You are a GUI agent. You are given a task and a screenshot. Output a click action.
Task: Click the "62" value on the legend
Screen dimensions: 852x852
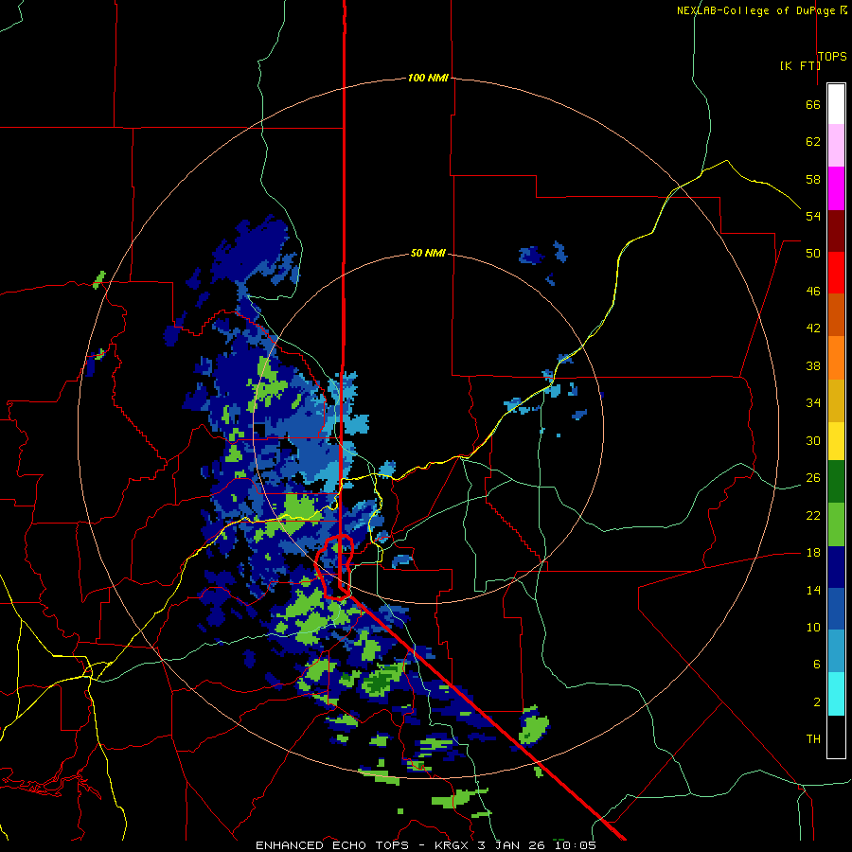813,141
